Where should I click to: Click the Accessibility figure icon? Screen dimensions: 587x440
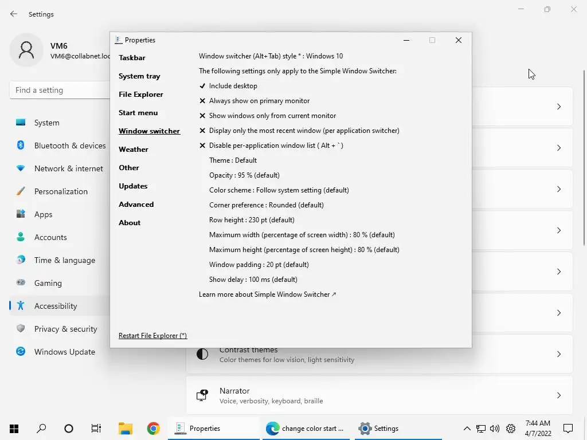click(x=21, y=306)
